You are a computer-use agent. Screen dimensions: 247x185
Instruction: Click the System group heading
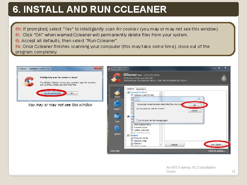pyautogui.click(x=134, y=135)
